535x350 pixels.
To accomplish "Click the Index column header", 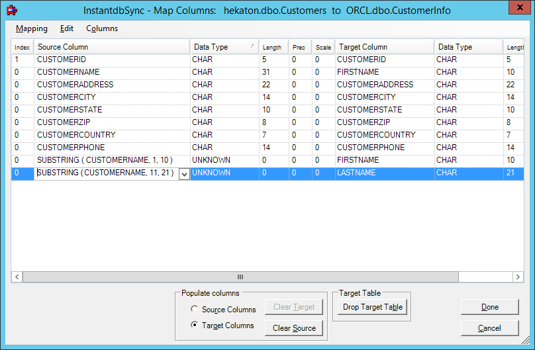I will pyautogui.click(x=23, y=47).
